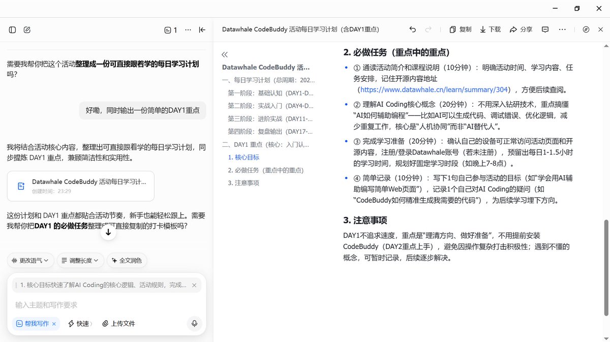Open the 调整长度 dropdown
The image size is (610, 342).
(x=80, y=261)
